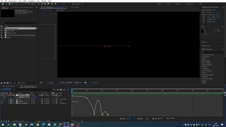Click the Edit selected keyframes diamond icon

coord(153,119)
